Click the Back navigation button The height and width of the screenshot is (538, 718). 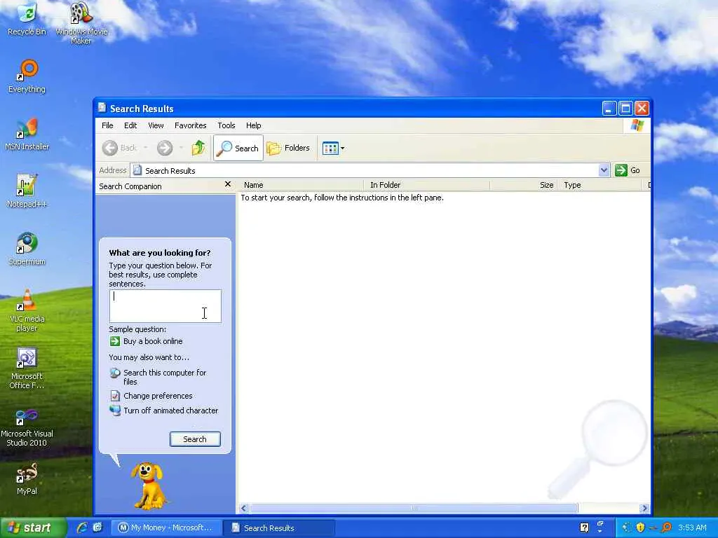(x=119, y=148)
